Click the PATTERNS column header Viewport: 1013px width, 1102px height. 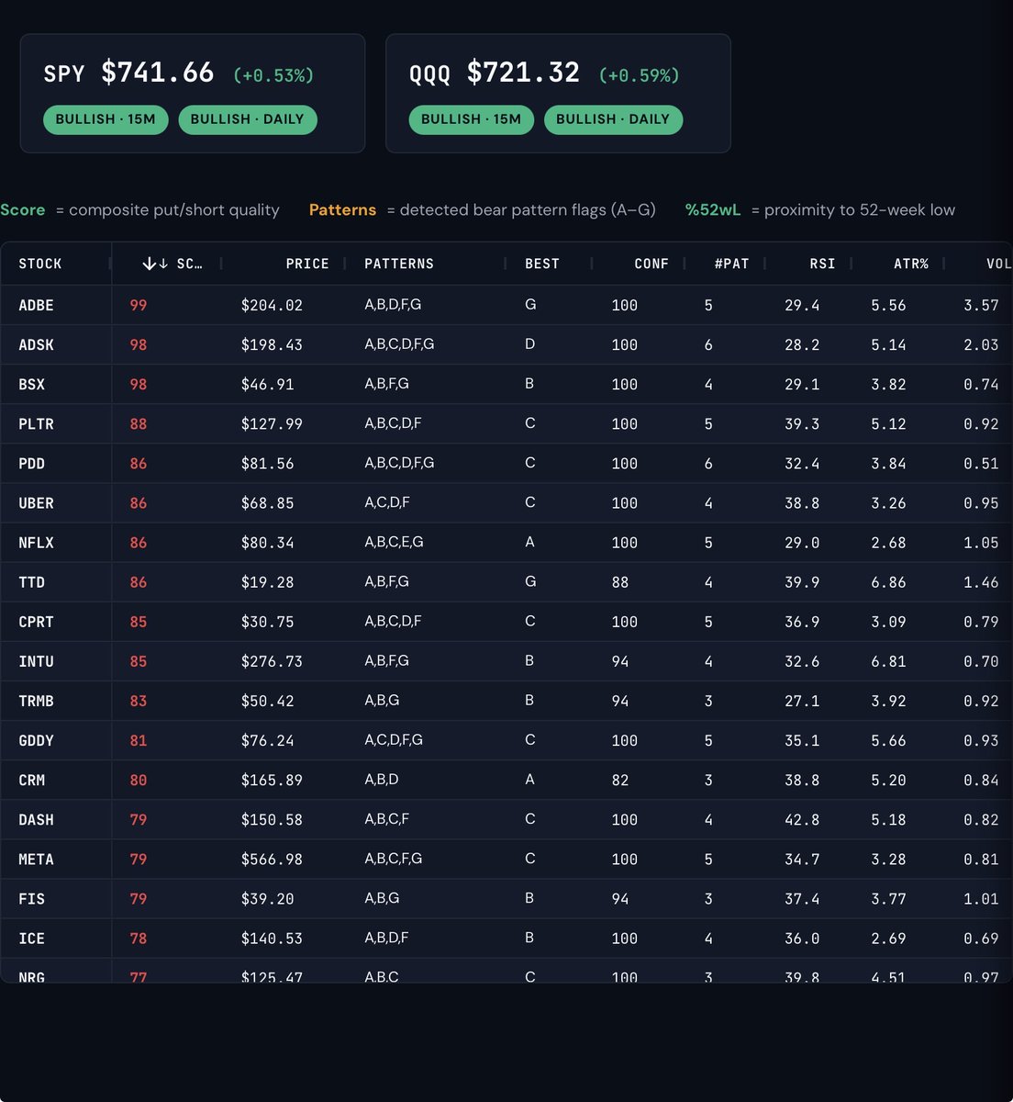399,264
